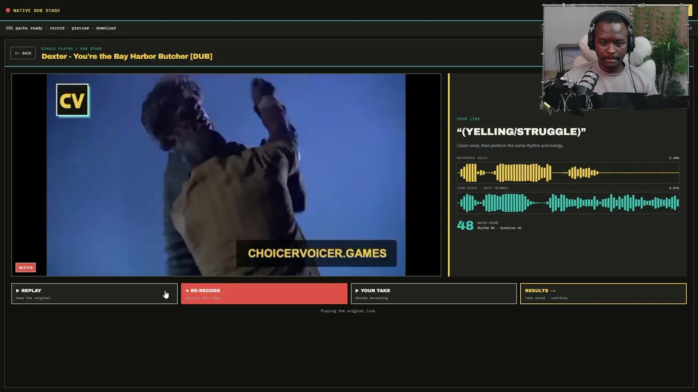The height and width of the screenshot is (392, 698).
Task: Click the "MATCH SCORE" label
Action: point(488,223)
